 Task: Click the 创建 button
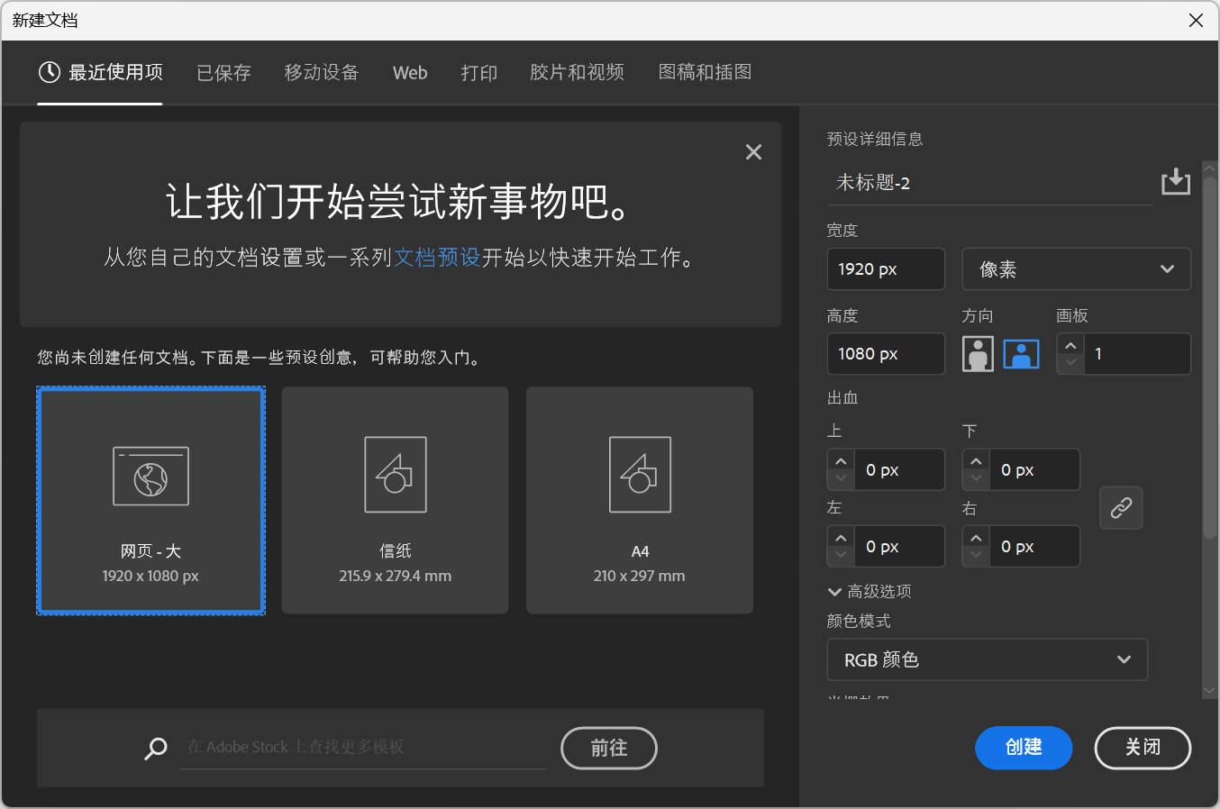[x=1023, y=748]
